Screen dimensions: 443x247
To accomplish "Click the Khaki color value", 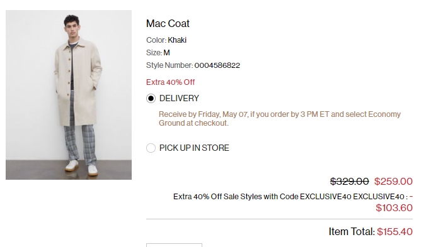I will pos(177,40).
